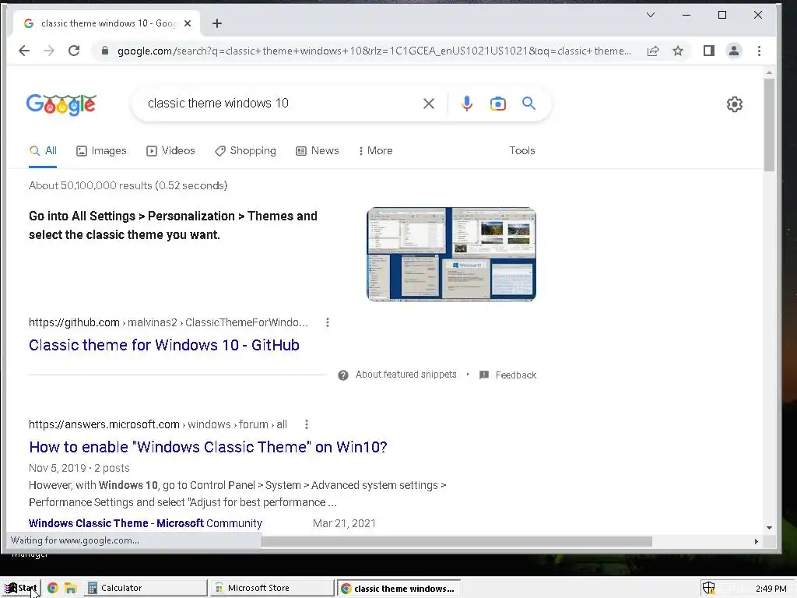Open Chrome tab search chevron
This screenshot has height=598, width=797.
651,15
